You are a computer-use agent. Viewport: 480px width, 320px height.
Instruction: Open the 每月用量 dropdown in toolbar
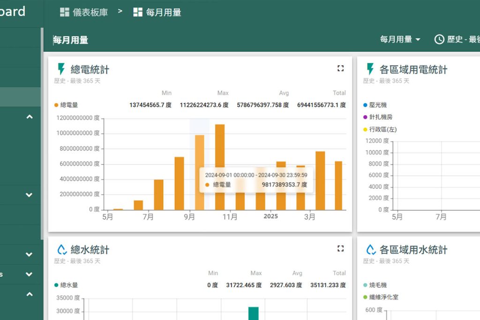[x=400, y=39]
